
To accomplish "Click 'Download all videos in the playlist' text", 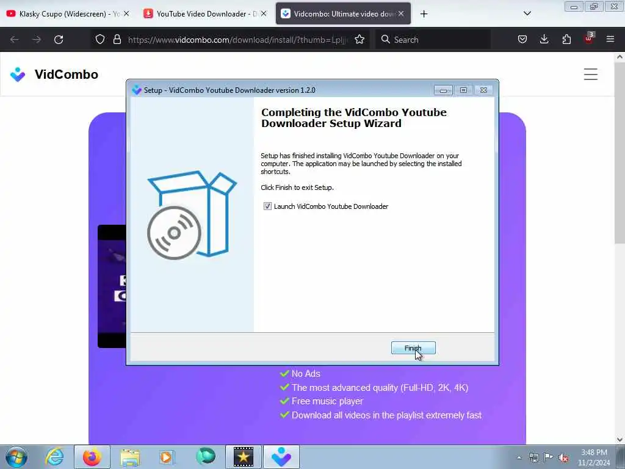I will [x=386, y=415].
